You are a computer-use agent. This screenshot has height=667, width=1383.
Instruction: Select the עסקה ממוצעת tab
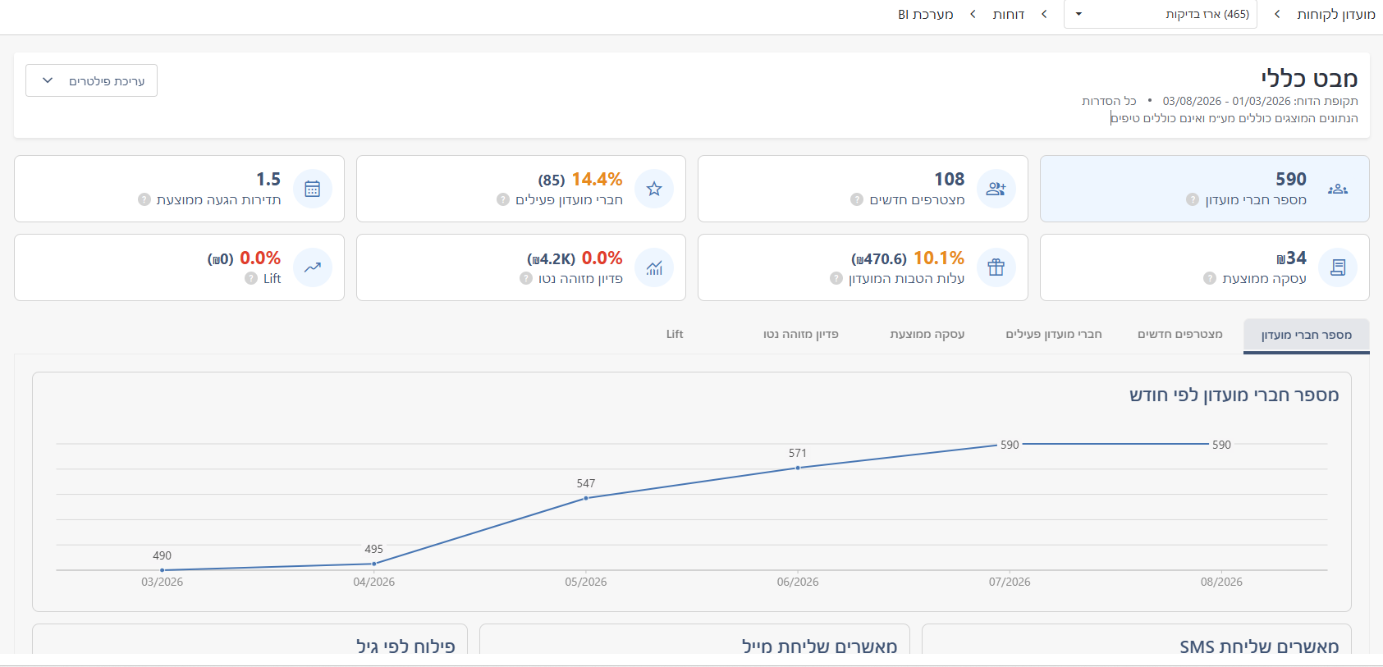pyautogui.click(x=927, y=334)
